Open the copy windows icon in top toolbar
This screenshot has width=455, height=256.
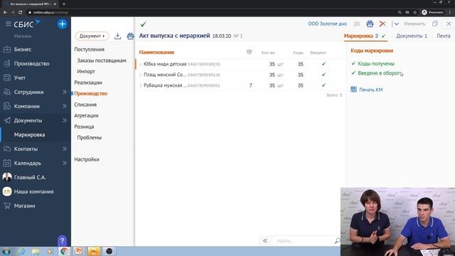pyautogui.click(x=434, y=23)
